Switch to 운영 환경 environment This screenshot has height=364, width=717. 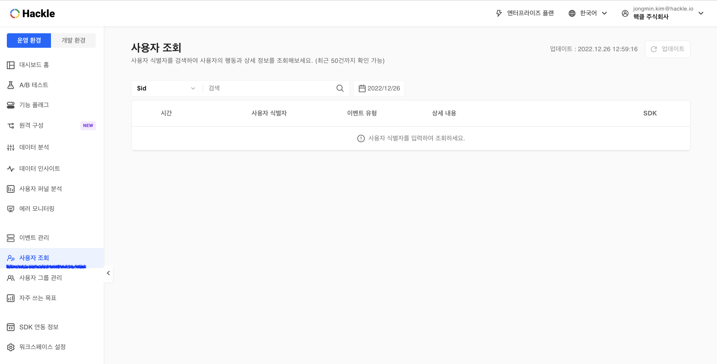pos(29,40)
